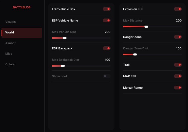
Task: Click the Show Loot label
Action: tap(60, 76)
